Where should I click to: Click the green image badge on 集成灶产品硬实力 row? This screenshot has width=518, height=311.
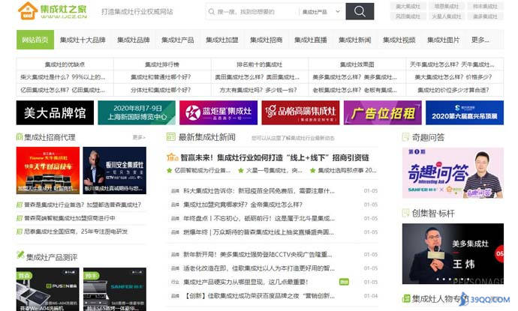point(345,282)
